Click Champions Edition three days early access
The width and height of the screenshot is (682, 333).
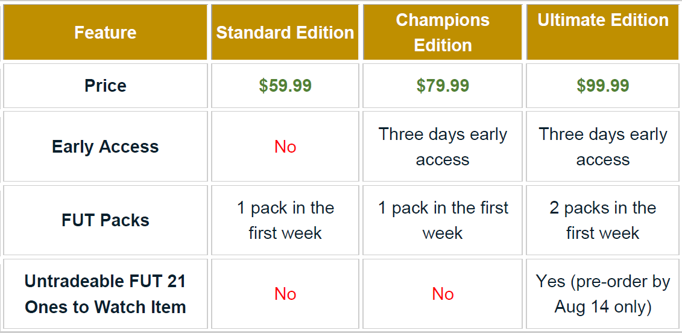443,147
